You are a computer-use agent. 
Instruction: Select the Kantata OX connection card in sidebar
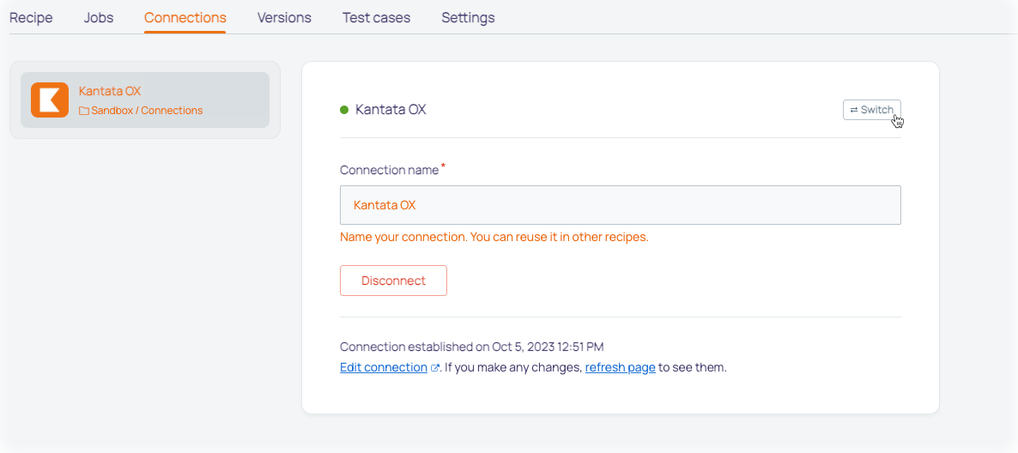click(x=145, y=100)
